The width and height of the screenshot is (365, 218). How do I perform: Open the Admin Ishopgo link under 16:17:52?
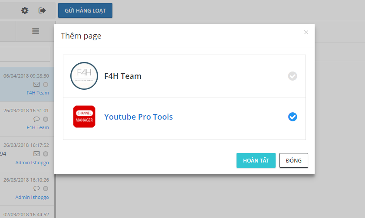point(32,163)
